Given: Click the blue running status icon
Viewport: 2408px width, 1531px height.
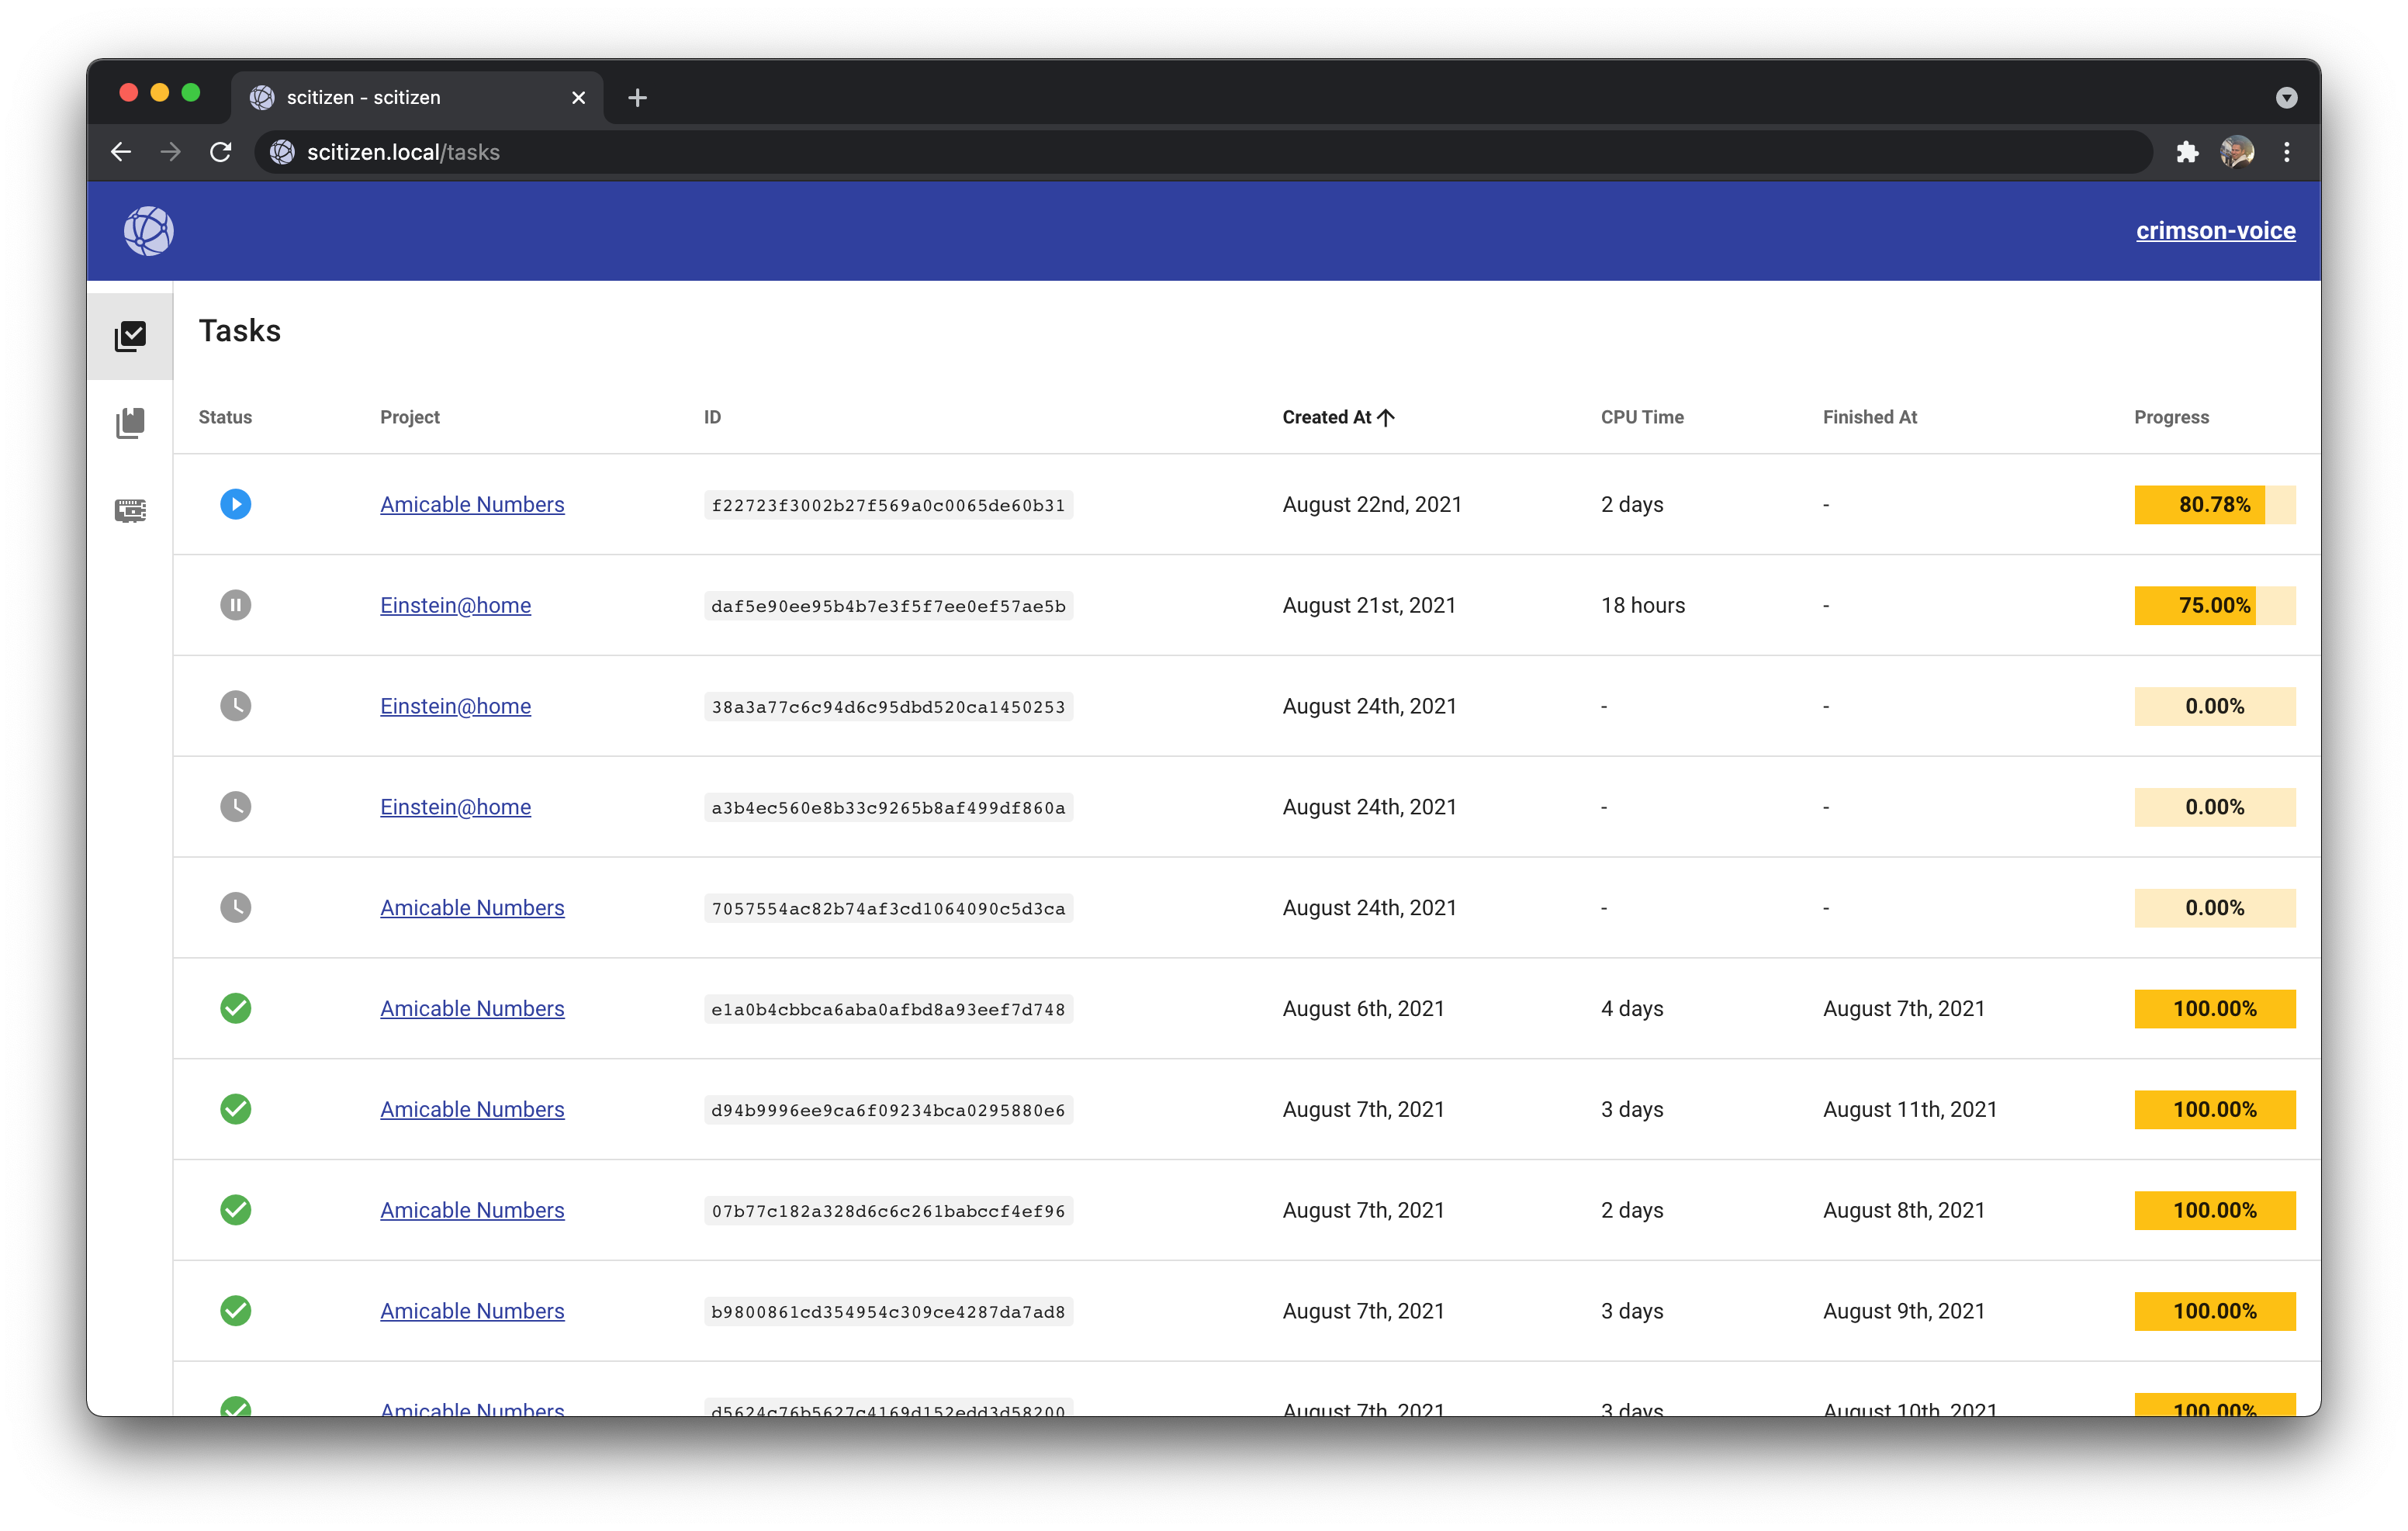Looking at the screenshot, I should 236,504.
